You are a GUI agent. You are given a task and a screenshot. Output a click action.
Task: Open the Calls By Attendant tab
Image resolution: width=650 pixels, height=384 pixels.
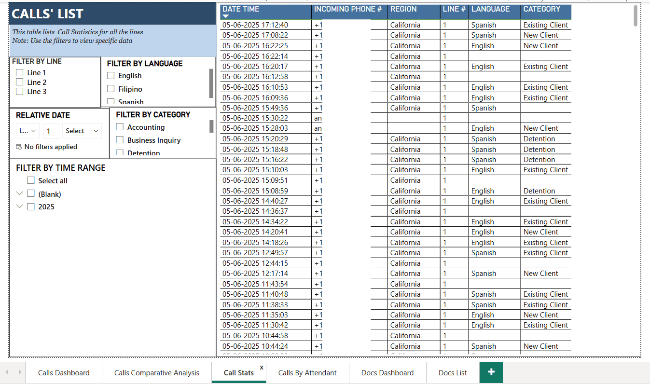coord(307,372)
